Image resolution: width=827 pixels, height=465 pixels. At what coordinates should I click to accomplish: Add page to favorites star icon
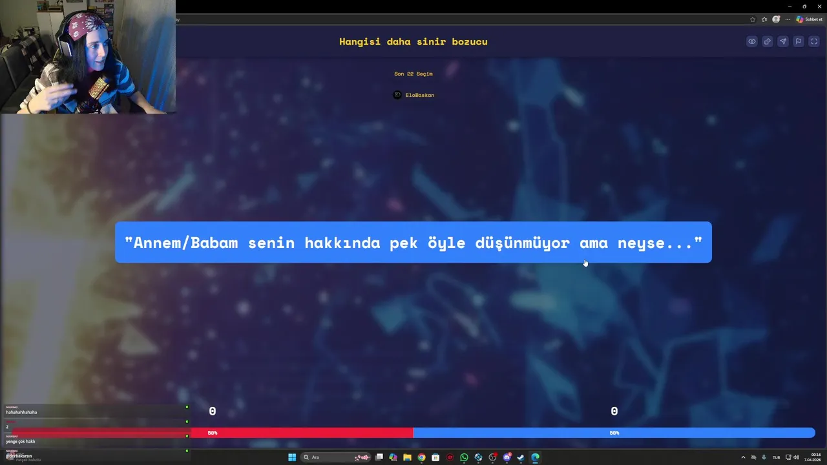(x=753, y=19)
